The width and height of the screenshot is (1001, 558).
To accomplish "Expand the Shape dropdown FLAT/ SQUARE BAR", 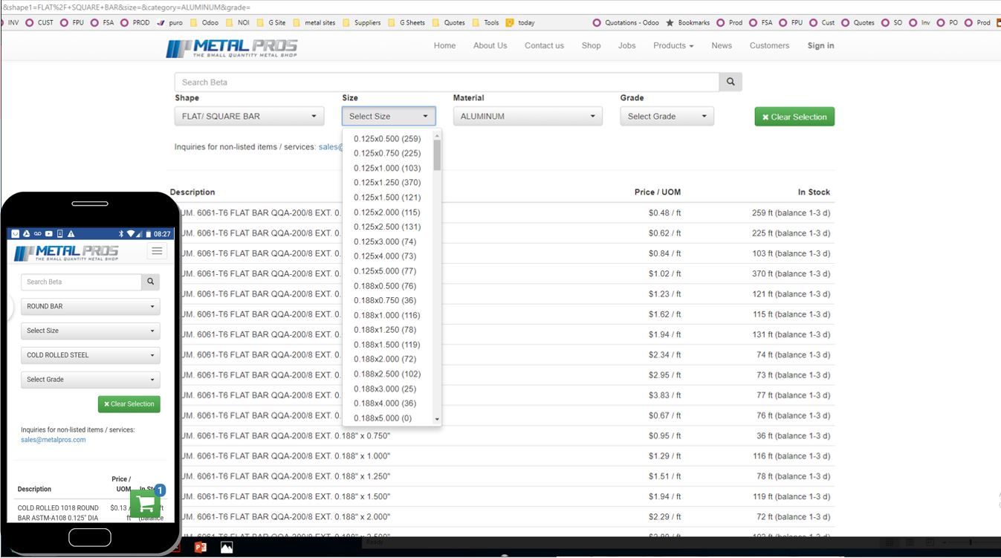I will (249, 116).
